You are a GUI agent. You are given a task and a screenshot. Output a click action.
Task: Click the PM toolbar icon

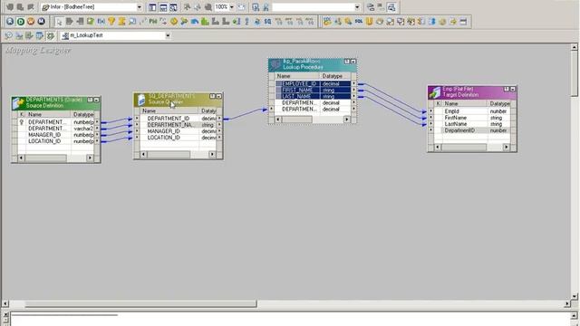click(153, 22)
